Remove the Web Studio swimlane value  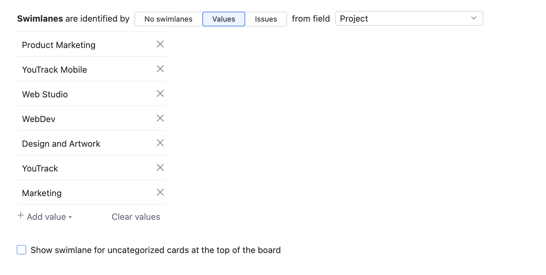[x=160, y=94]
